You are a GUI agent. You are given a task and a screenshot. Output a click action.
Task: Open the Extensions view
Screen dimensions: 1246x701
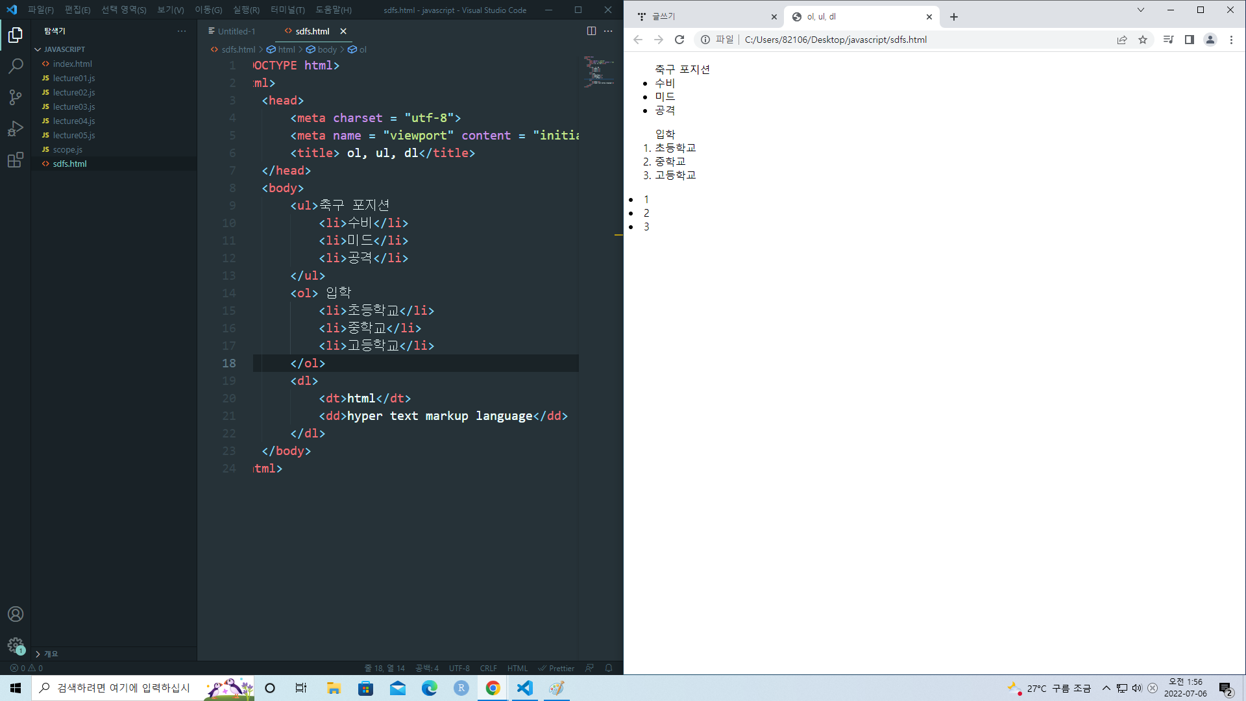(x=16, y=160)
